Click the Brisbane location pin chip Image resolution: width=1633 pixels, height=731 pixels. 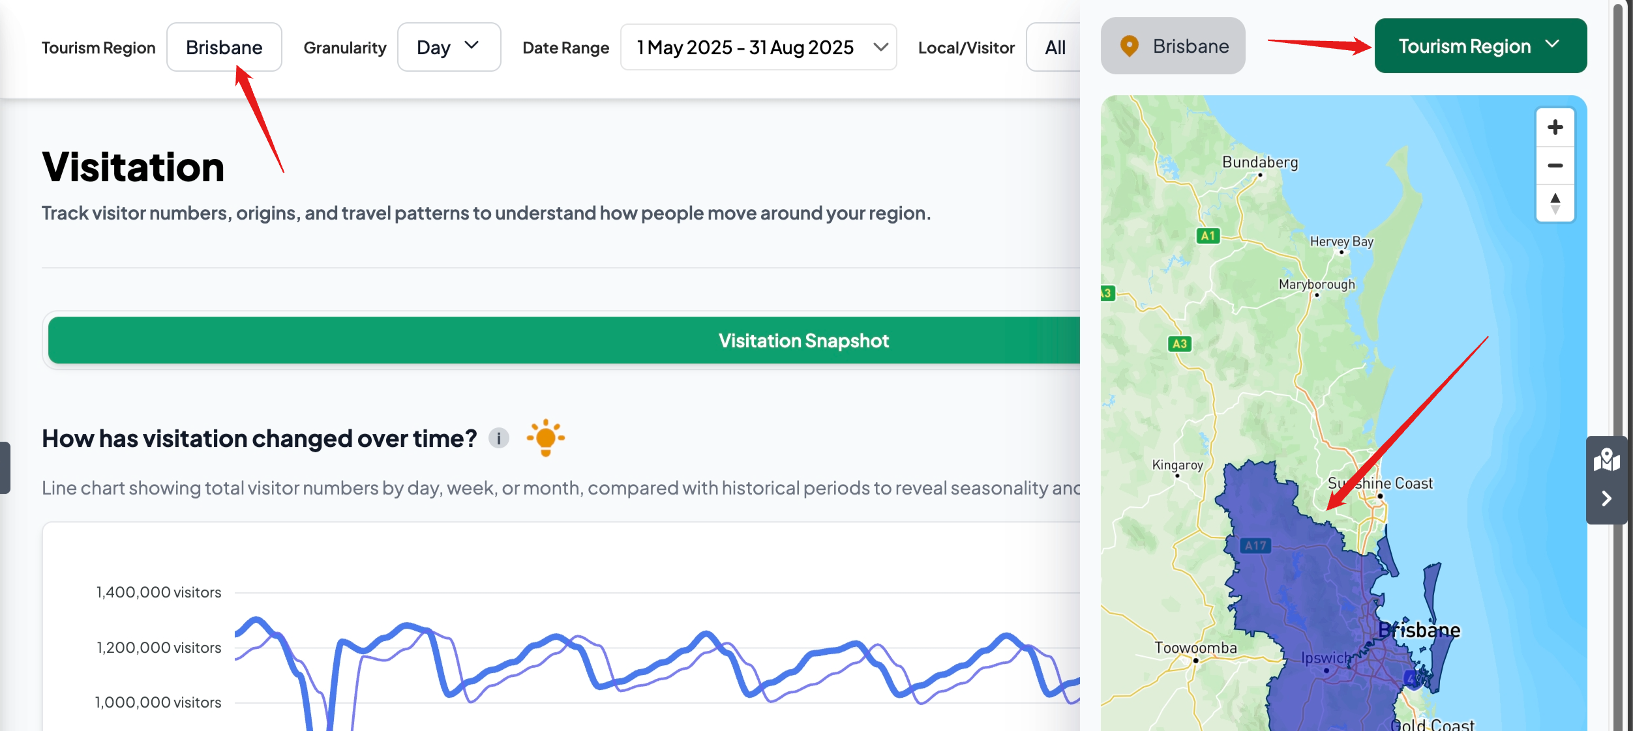[x=1173, y=46]
